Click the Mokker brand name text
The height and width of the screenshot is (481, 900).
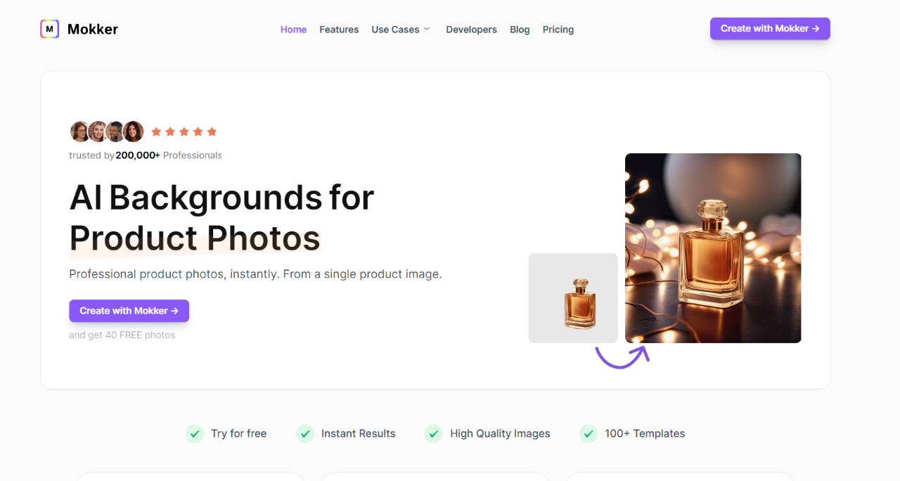pos(93,29)
